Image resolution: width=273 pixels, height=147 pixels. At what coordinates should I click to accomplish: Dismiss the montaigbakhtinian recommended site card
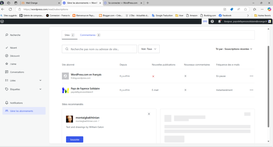point(149,114)
